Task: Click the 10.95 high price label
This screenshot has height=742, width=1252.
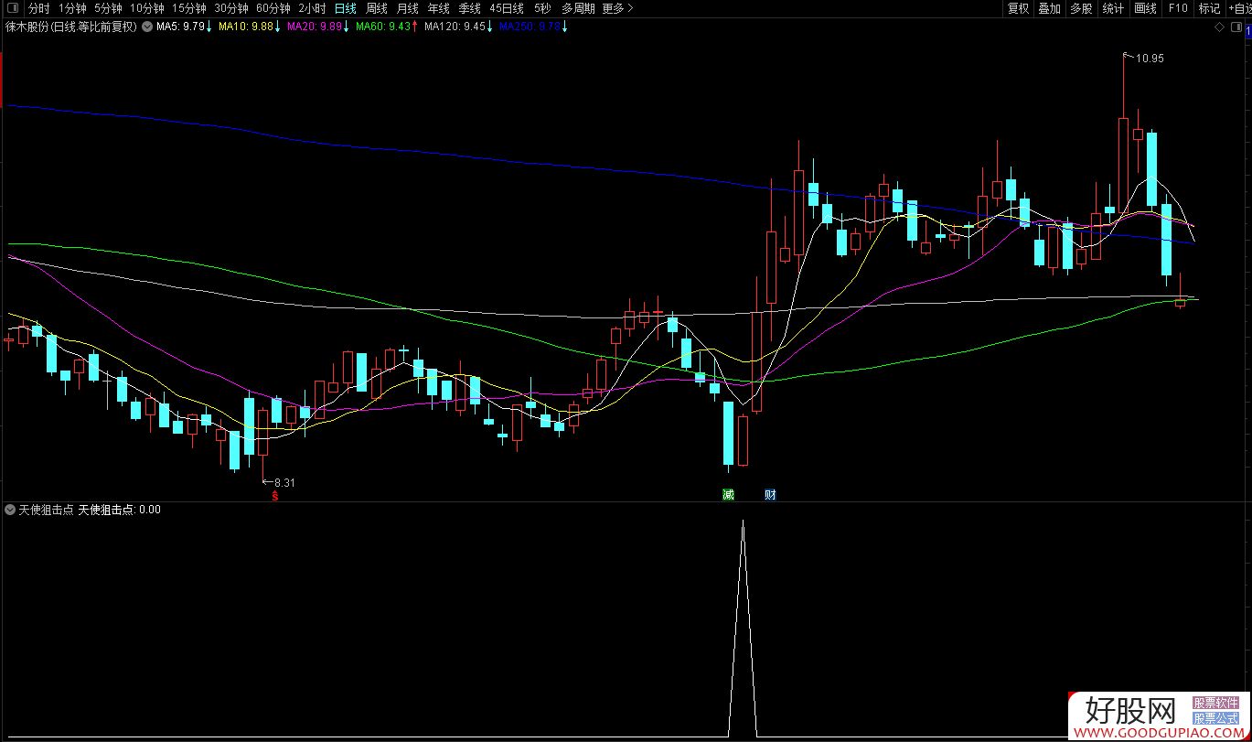Action: [x=1149, y=59]
